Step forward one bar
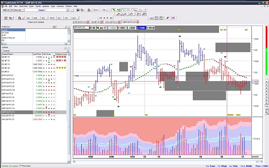Image resolution: width=269 pixels, height=168 pixels. pyautogui.click(x=108, y=18)
